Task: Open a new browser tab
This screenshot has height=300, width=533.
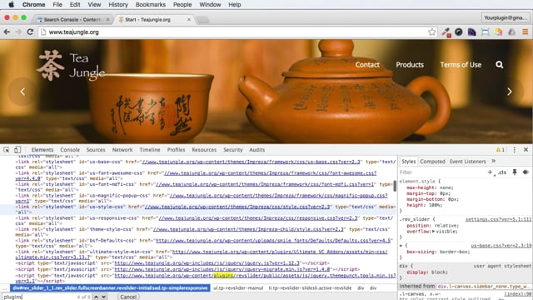Action: [x=203, y=20]
